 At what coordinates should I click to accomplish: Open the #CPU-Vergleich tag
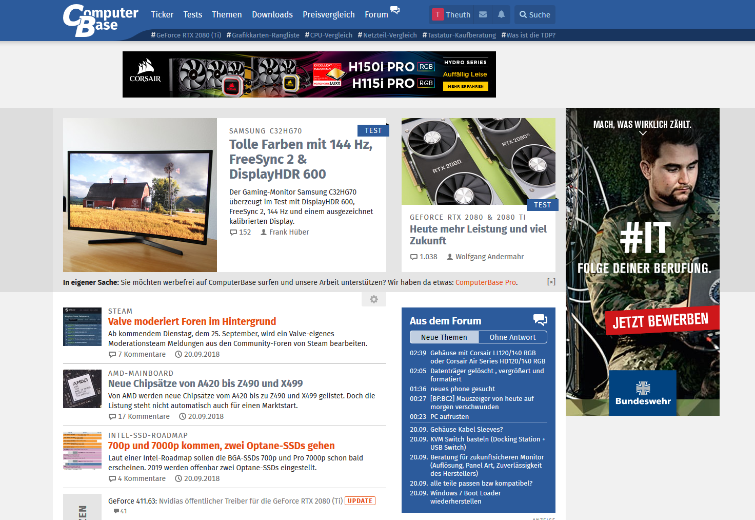pyautogui.click(x=328, y=35)
